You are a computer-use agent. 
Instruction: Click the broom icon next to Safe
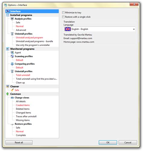click(x=12, y=90)
